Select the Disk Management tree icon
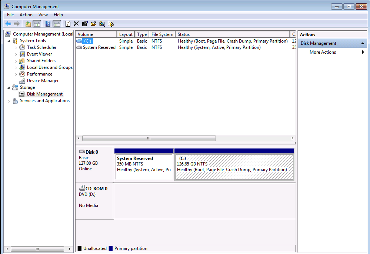 (x=22, y=94)
